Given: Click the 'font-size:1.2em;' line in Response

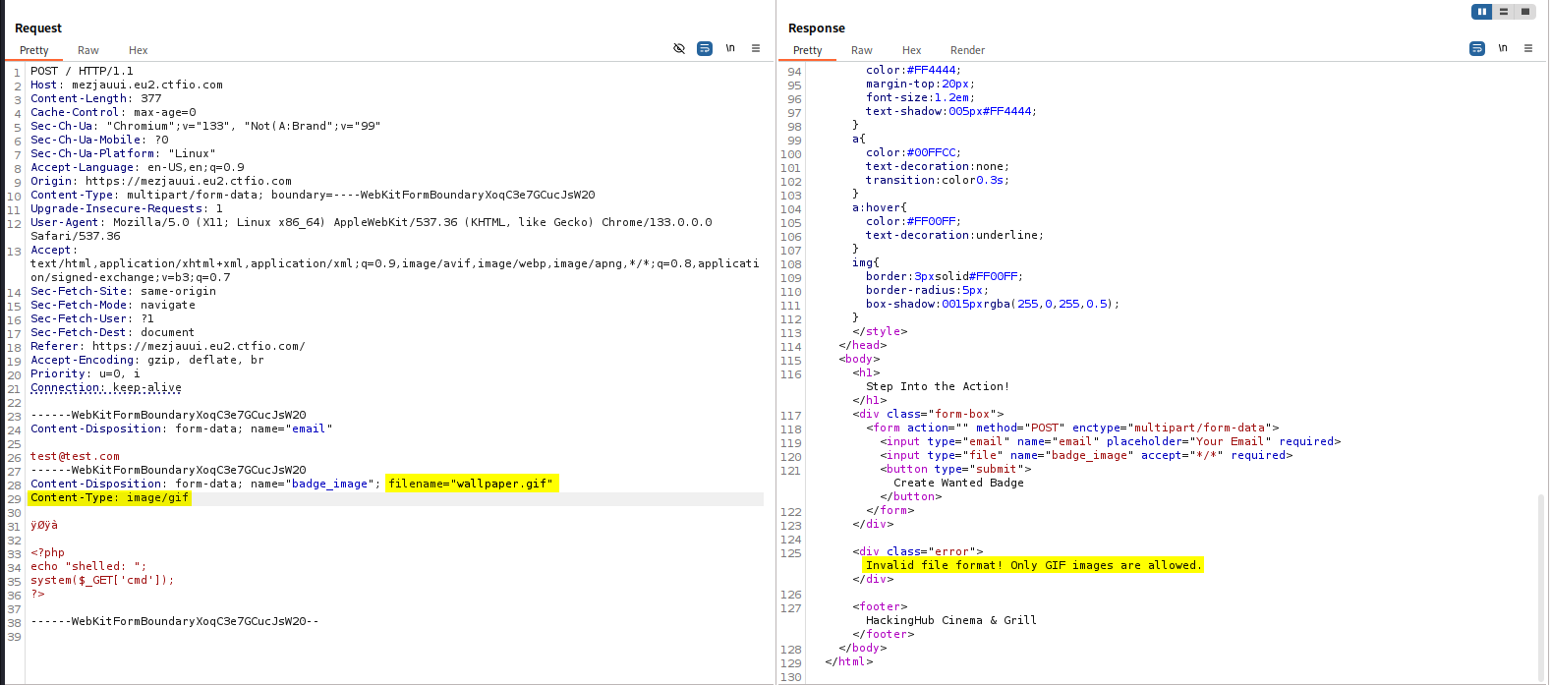Looking at the screenshot, I should [x=921, y=97].
